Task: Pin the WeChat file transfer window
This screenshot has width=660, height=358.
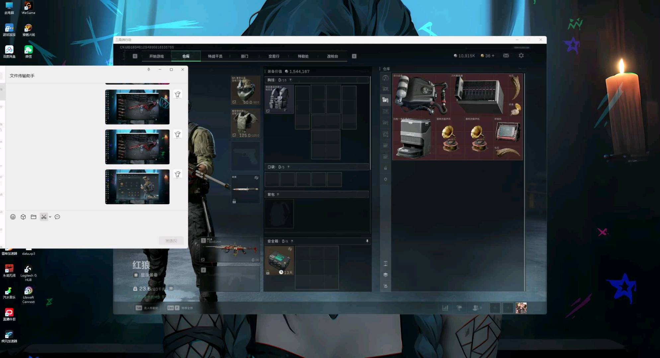Action: [149, 69]
